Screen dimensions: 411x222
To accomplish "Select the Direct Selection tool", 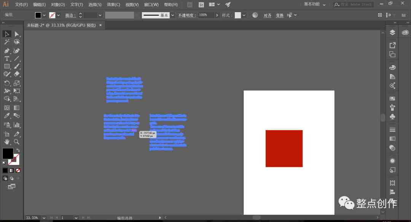I will (x=17, y=34).
